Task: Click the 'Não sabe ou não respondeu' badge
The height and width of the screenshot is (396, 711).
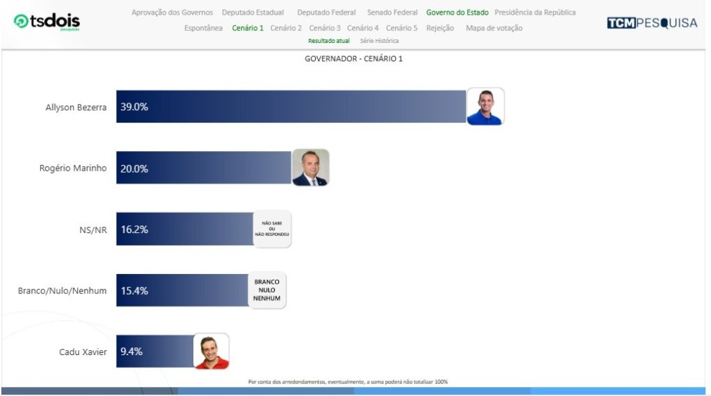Action: (272, 230)
